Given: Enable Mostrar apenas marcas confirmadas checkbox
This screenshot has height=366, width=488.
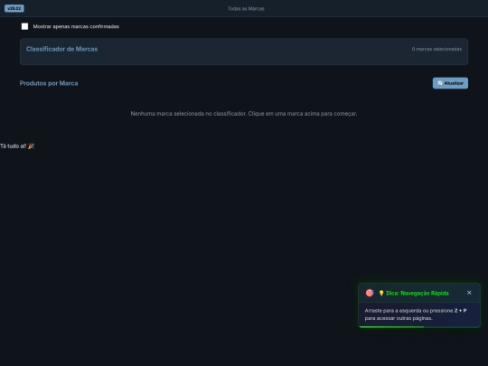Looking at the screenshot, I should (25, 26).
